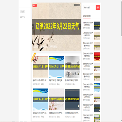122x122 pixels.
Task: Open the 河东2022年8月11日天气 thumbnail
Action: pos(56,67)
